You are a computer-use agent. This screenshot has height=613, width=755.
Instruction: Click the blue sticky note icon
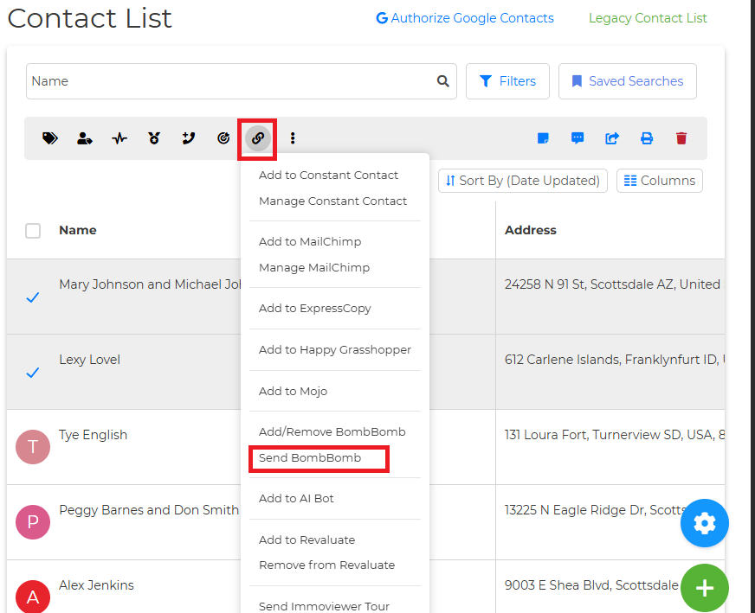(543, 138)
